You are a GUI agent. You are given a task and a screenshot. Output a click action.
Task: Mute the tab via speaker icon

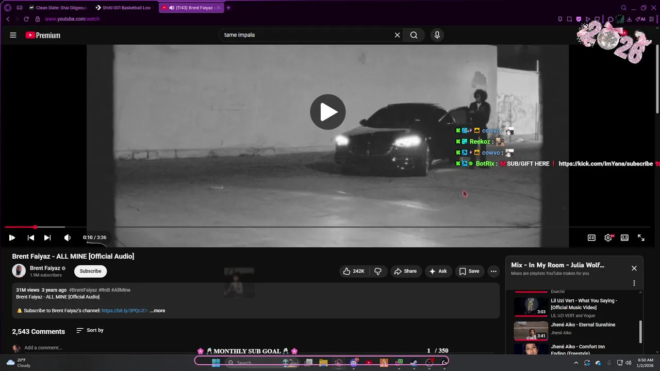tap(172, 8)
